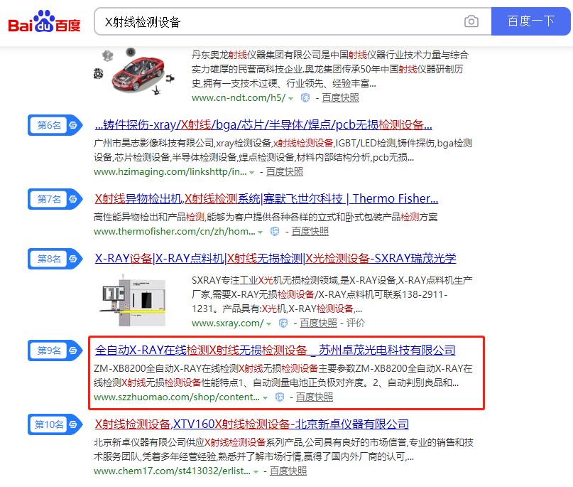Click the 第6名 rank badge icon

pos(55,125)
